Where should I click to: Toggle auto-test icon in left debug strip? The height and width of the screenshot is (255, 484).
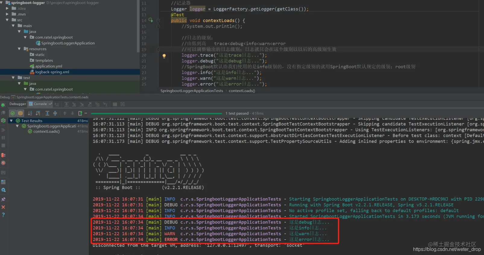(x=3, y=121)
